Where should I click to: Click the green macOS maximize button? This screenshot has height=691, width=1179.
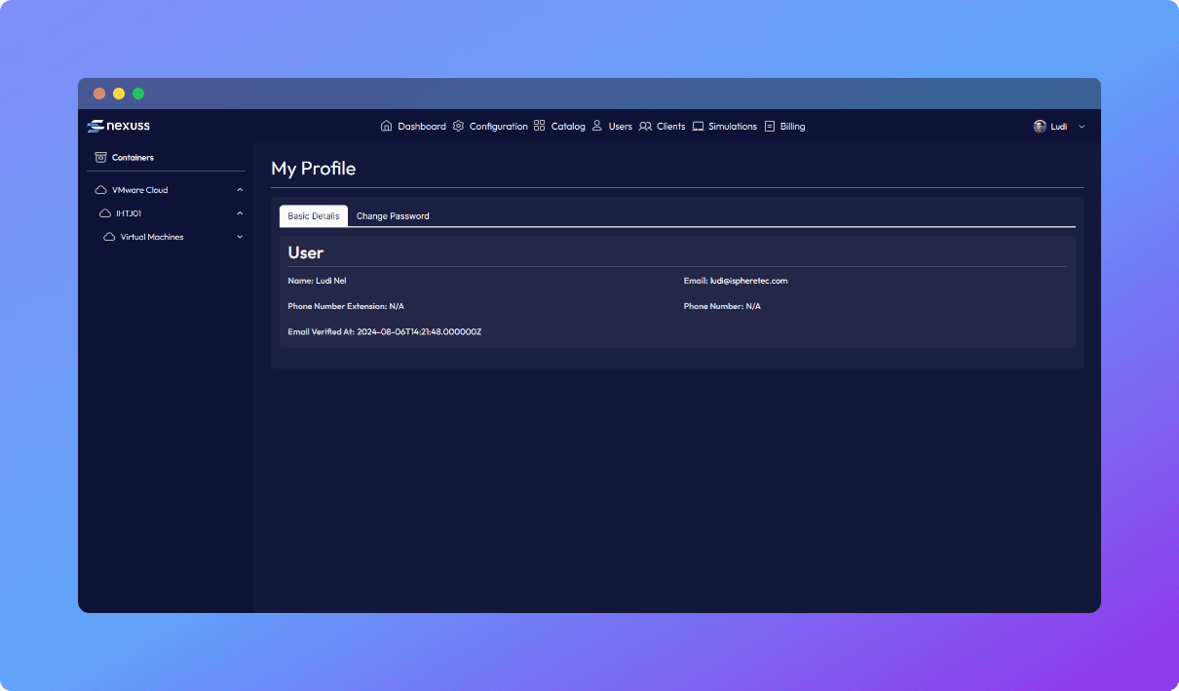pos(138,94)
